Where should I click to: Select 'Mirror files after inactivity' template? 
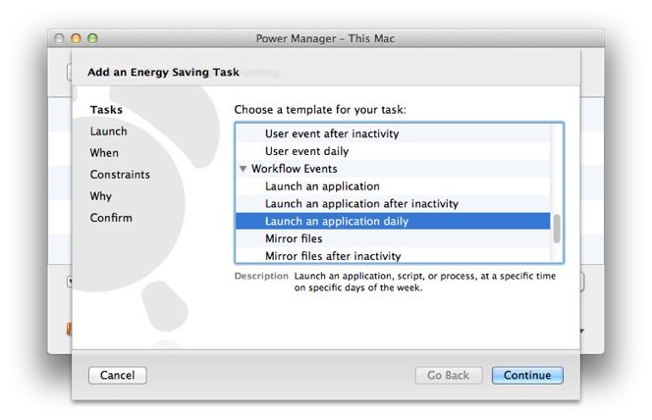(x=393, y=255)
